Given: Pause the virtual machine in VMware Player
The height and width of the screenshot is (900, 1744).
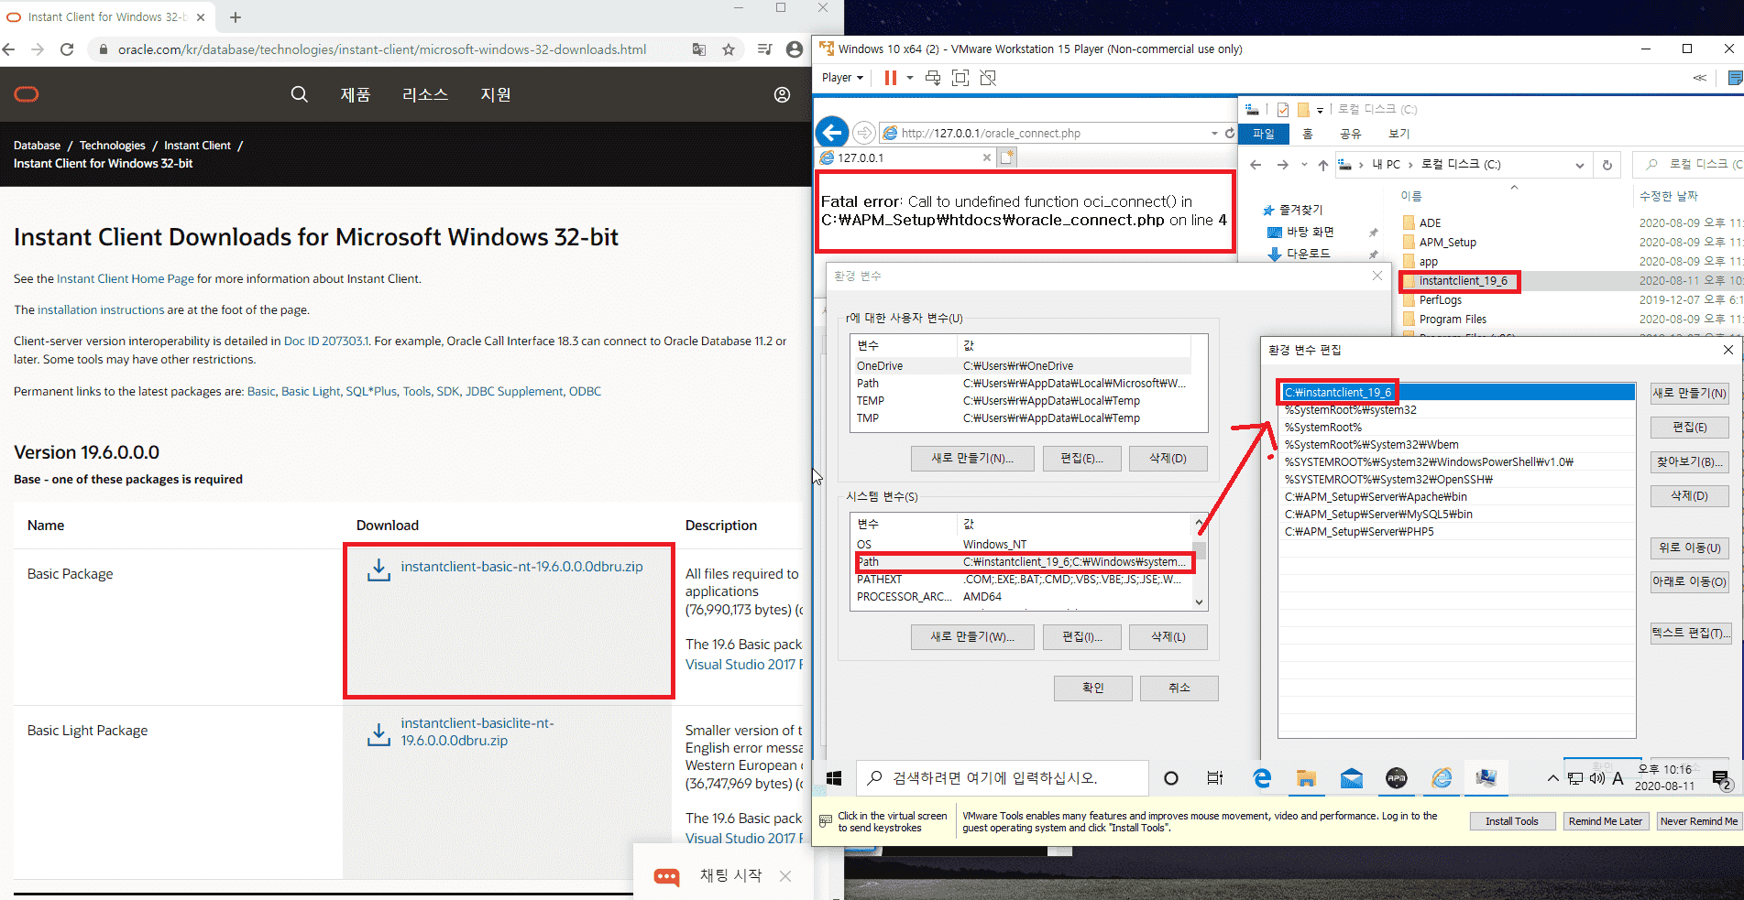Looking at the screenshot, I should click(890, 78).
